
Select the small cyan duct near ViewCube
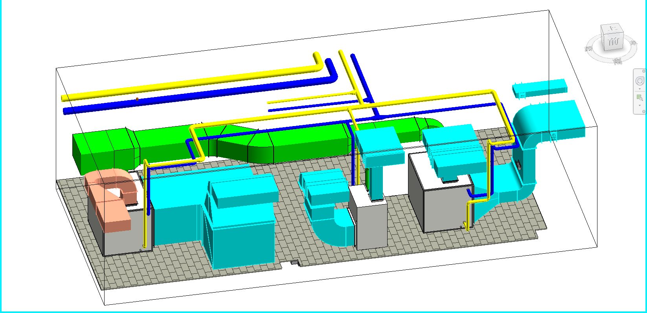pyautogui.click(x=540, y=89)
